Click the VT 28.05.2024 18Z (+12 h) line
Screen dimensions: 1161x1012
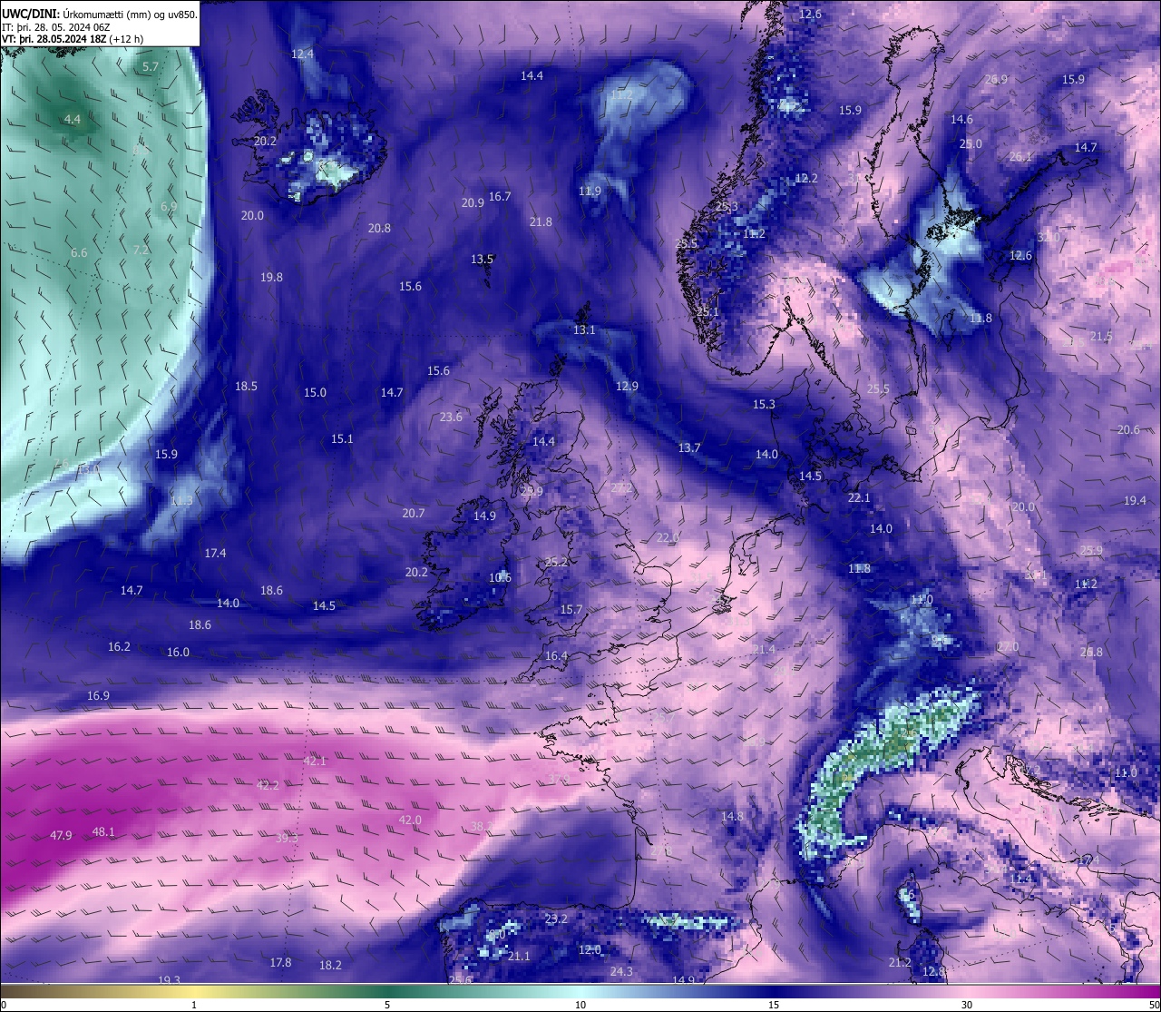coord(73,39)
